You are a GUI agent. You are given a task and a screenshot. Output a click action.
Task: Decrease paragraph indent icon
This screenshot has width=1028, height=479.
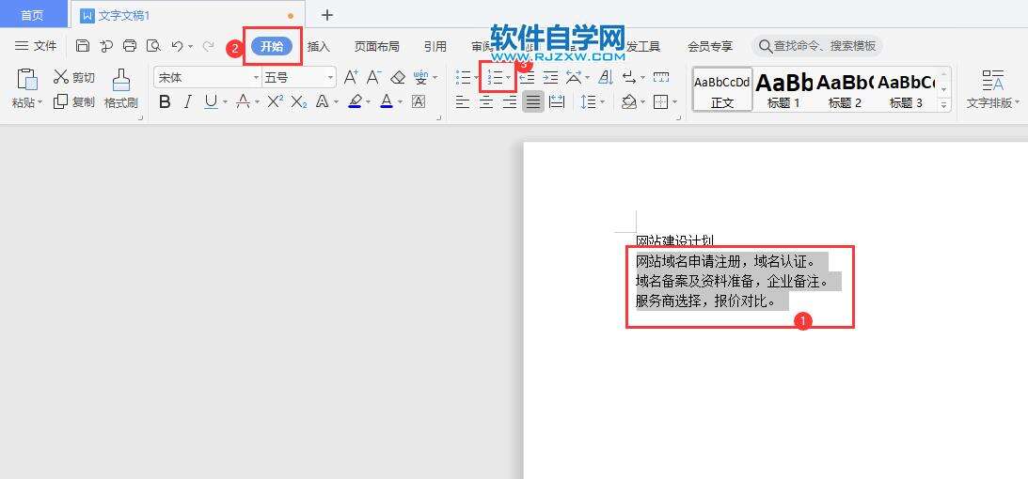point(527,77)
